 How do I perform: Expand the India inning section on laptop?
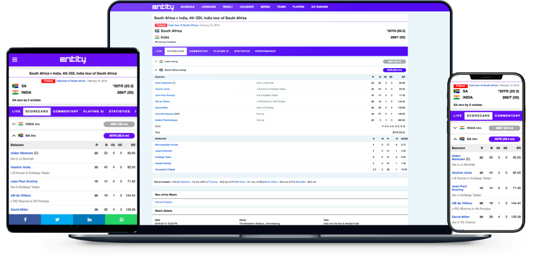(x=156, y=62)
